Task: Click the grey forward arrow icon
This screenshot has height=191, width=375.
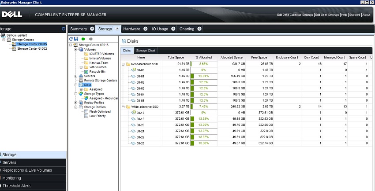Action: tap(90, 39)
